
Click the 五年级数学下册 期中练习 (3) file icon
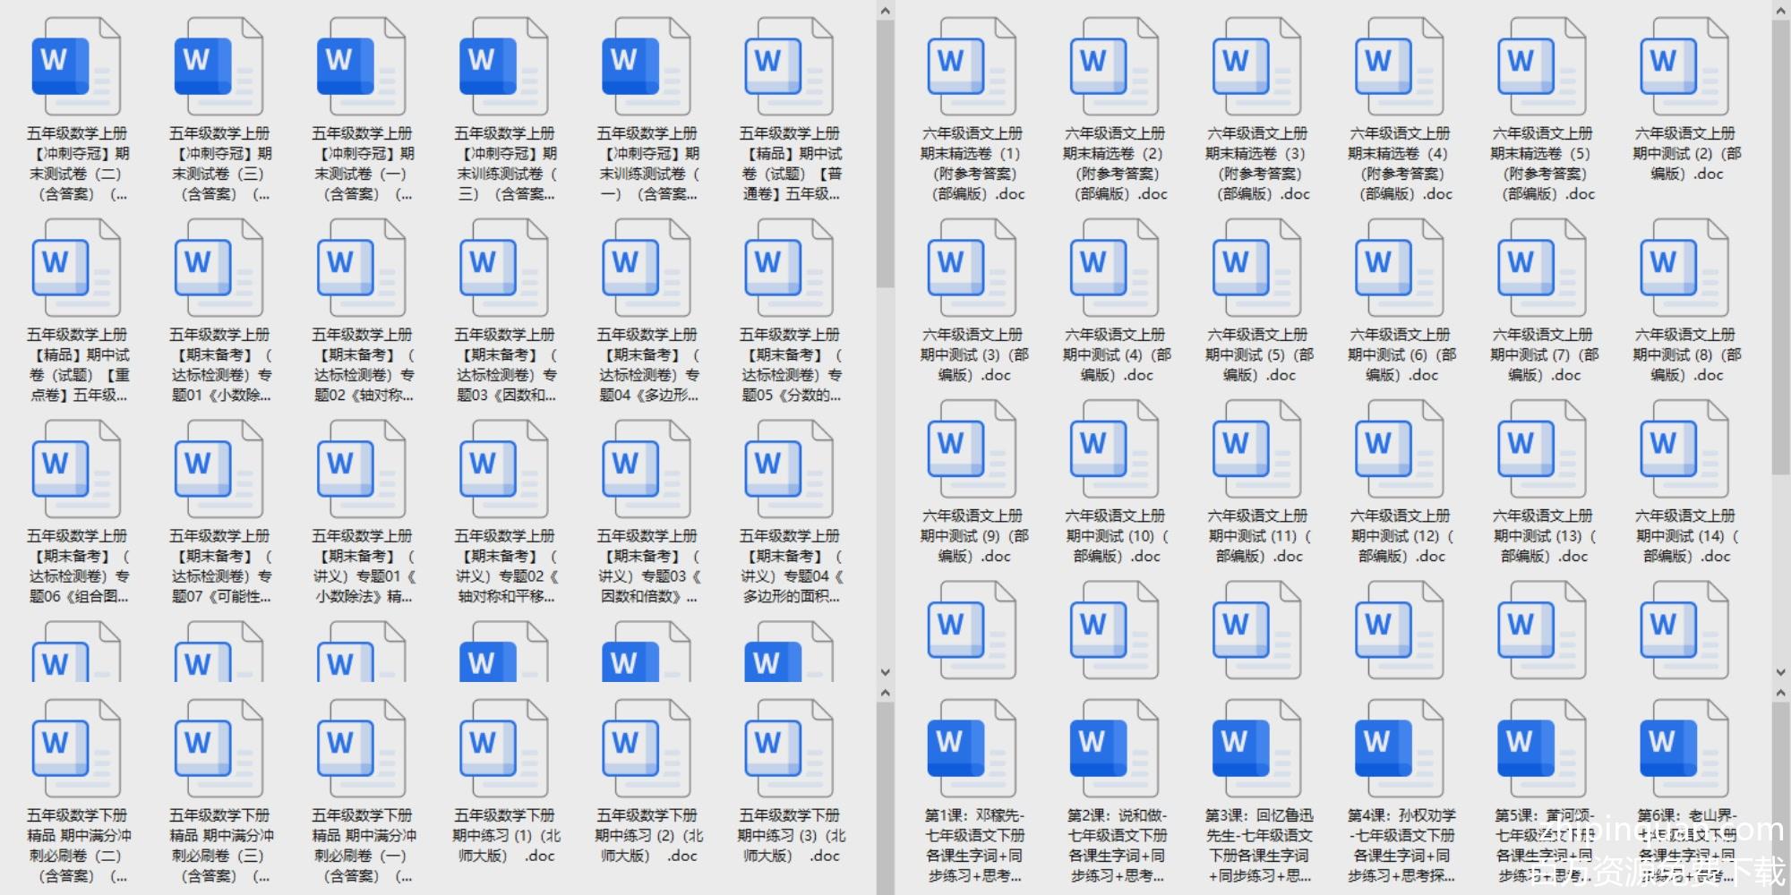pyautogui.click(x=788, y=748)
